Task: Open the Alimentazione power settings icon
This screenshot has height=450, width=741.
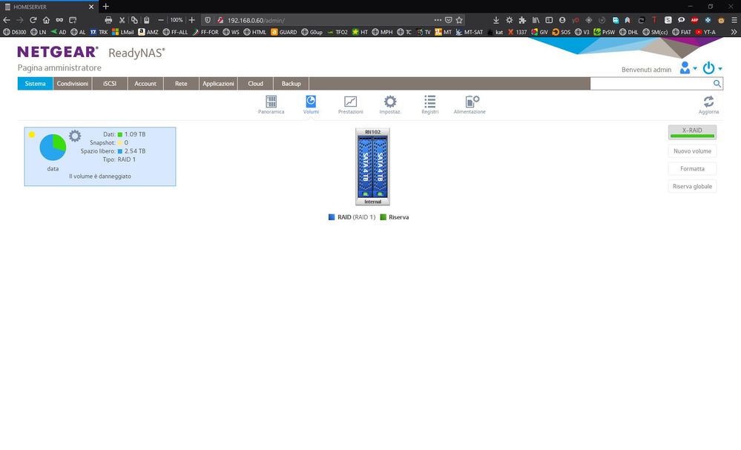Action: [470, 102]
